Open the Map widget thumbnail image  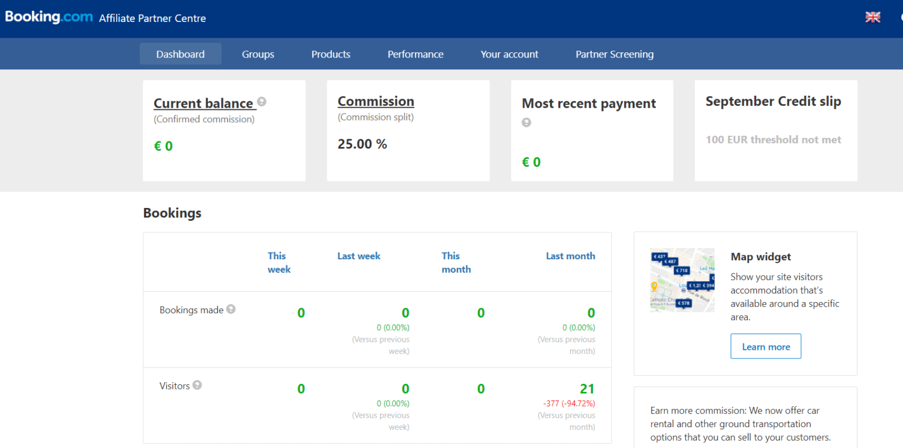(x=682, y=280)
